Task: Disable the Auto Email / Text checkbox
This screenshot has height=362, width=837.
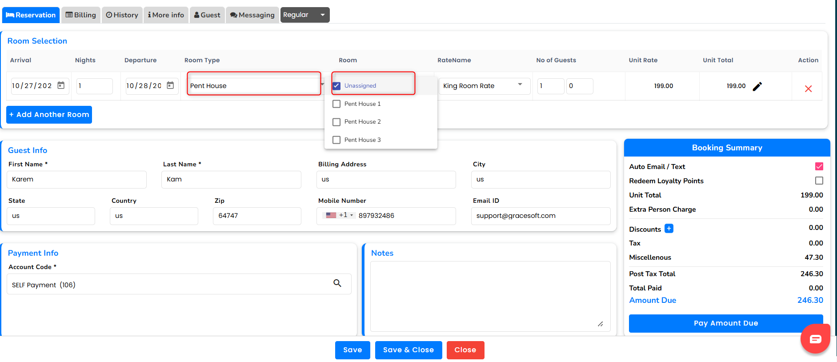Action: 819,166
